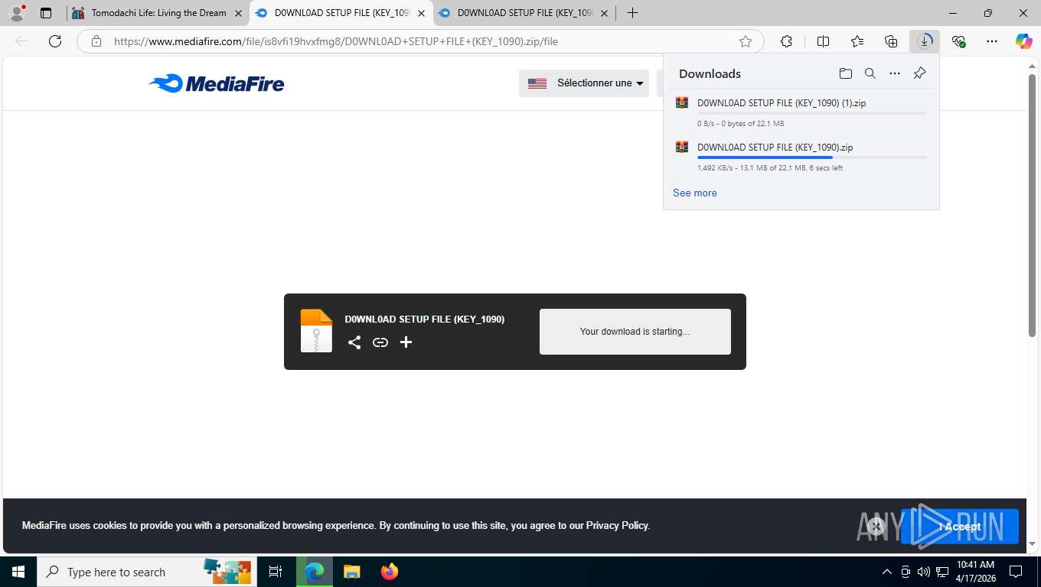Screen dimensions: 1041x587
Task: Refresh the current page
Action: click(x=55, y=41)
